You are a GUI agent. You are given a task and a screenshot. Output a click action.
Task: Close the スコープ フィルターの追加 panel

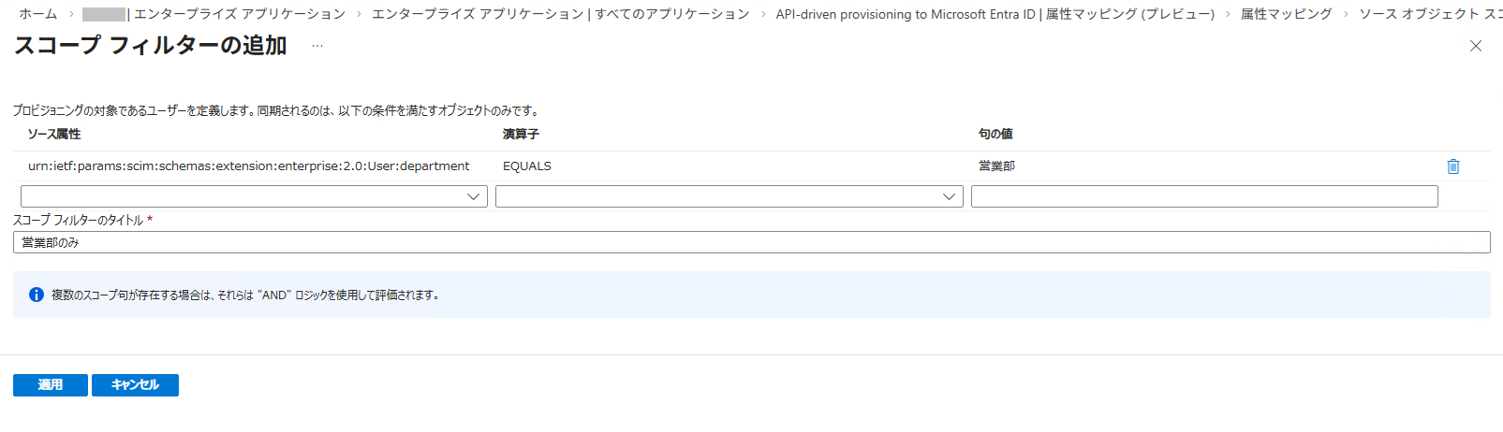1475,46
